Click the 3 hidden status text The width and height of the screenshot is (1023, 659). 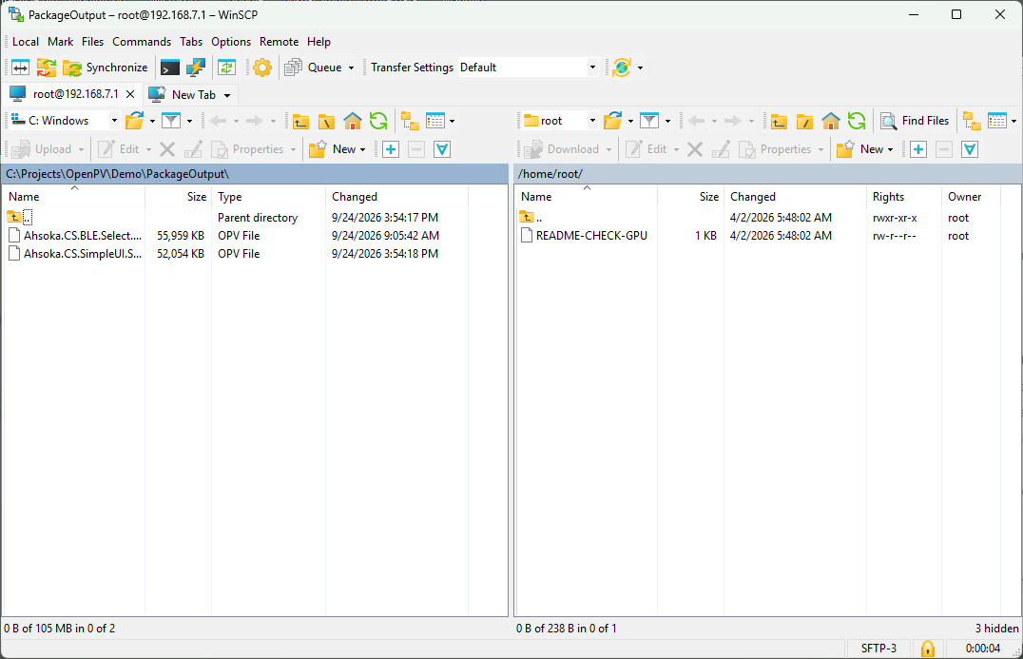pos(996,629)
